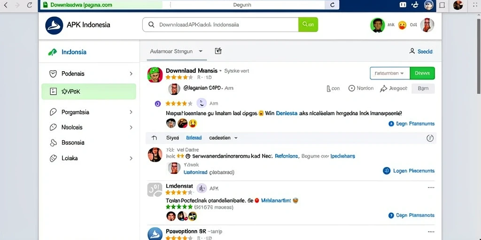
Task: Click the Nordon circle icon
Action: [351, 89]
